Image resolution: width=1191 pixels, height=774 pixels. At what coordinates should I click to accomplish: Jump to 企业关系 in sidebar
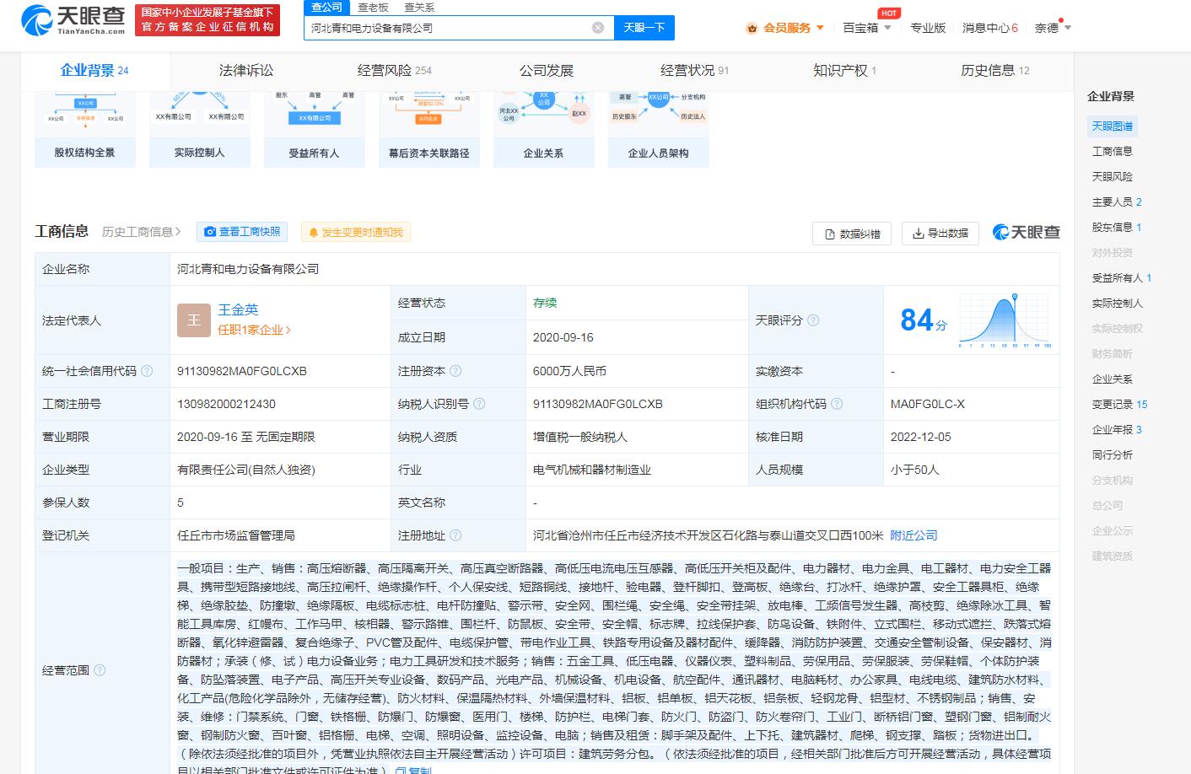[x=1112, y=379]
